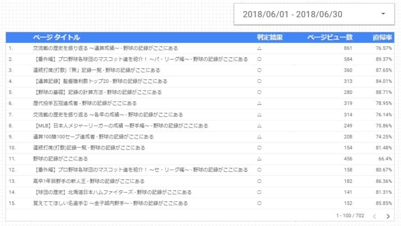Click the circle result mark in row 15
The height and width of the screenshot is (226, 401).
(259, 203)
